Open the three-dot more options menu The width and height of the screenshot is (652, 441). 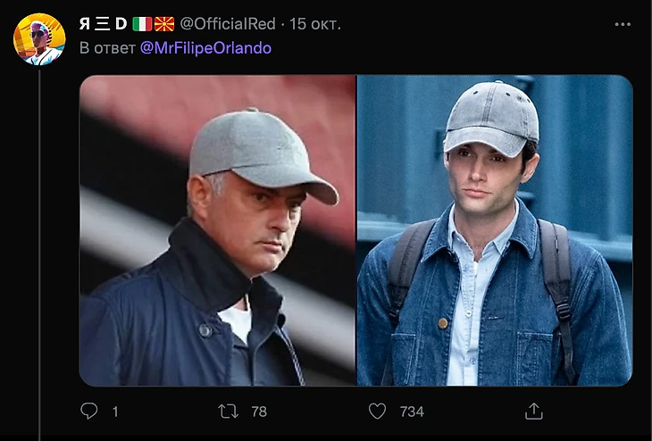pyautogui.click(x=623, y=24)
